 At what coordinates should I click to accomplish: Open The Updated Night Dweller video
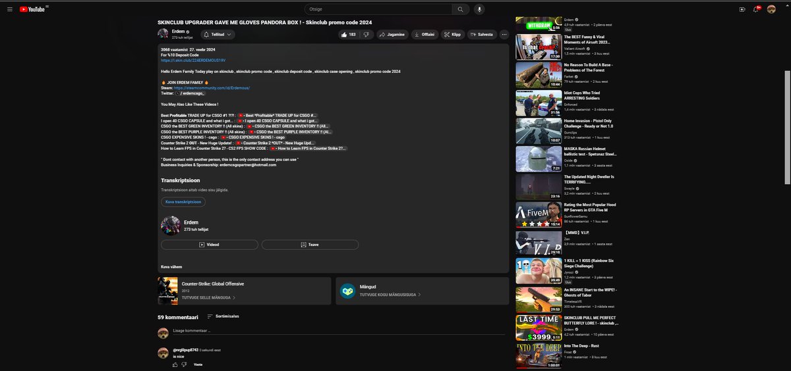[538, 186]
